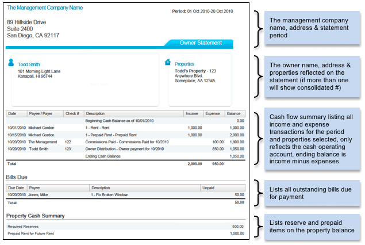Click the Due Date column header
This screenshot has width=365, height=245.
15,187
